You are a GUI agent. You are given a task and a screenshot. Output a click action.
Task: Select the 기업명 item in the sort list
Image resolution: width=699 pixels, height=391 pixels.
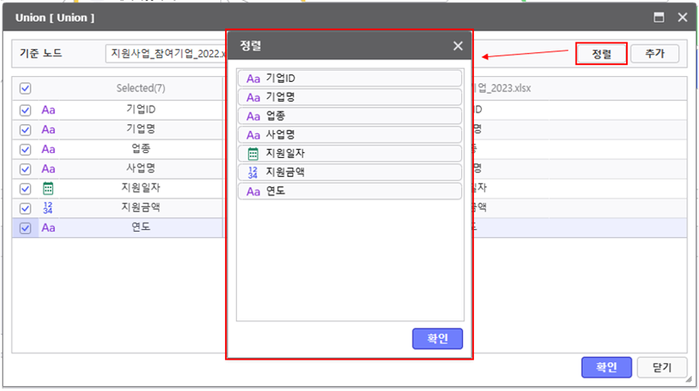point(350,97)
